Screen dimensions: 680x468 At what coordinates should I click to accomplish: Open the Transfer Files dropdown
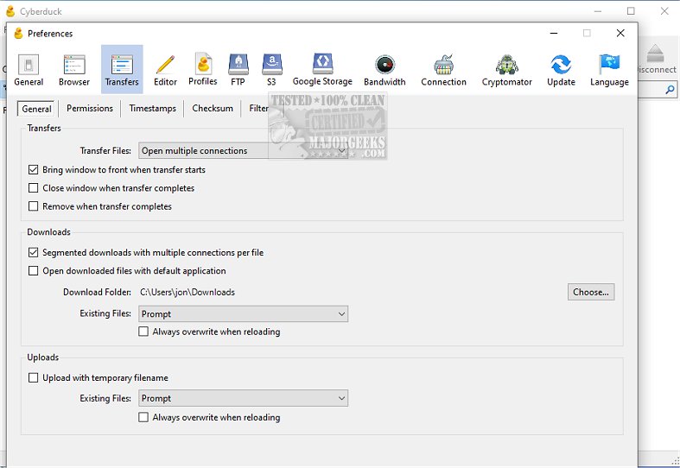[244, 150]
